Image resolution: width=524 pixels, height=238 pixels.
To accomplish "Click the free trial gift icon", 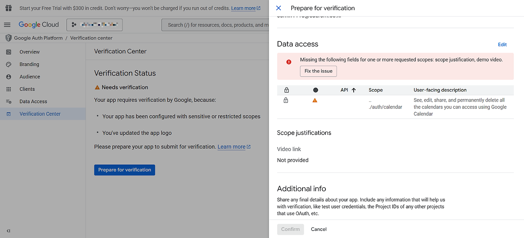I will (8, 8).
